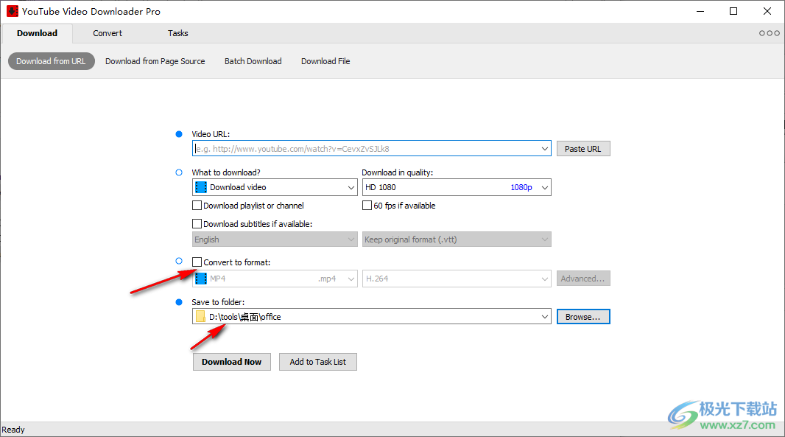Image resolution: width=785 pixels, height=437 pixels.
Task: Close the YouTube Video Downloader Pro window
Action: tap(767, 11)
